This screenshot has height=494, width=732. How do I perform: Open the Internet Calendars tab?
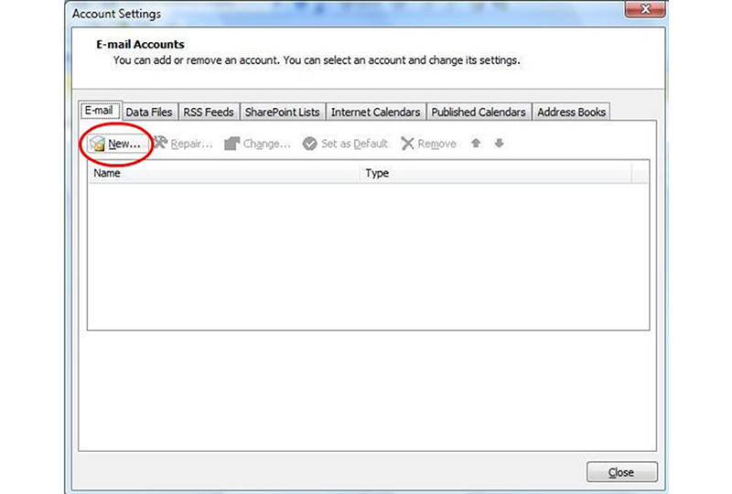(375, 113)
